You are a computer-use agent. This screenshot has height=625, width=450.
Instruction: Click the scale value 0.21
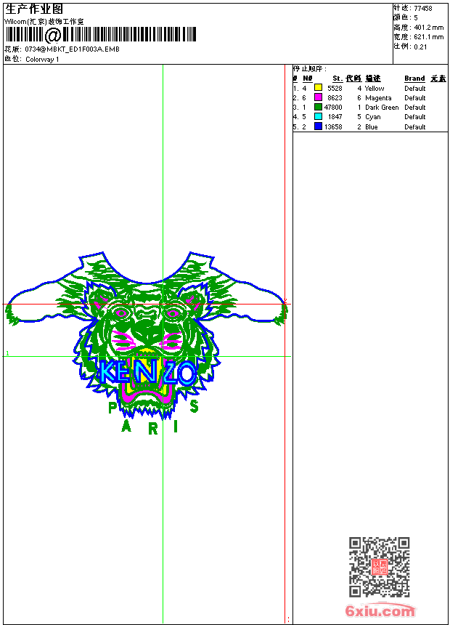coord(420,47)
